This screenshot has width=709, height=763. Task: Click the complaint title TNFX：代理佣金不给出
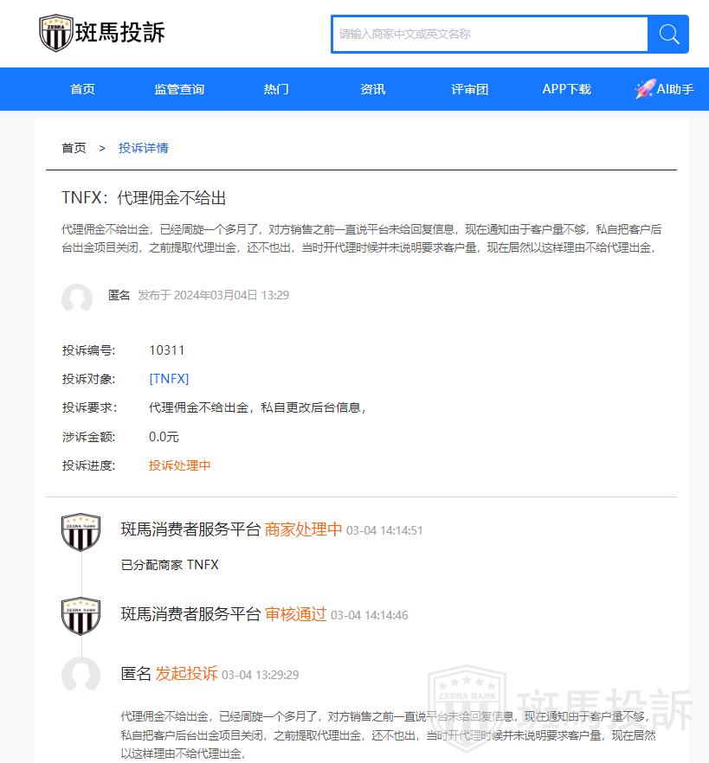(x=144, y=198)
